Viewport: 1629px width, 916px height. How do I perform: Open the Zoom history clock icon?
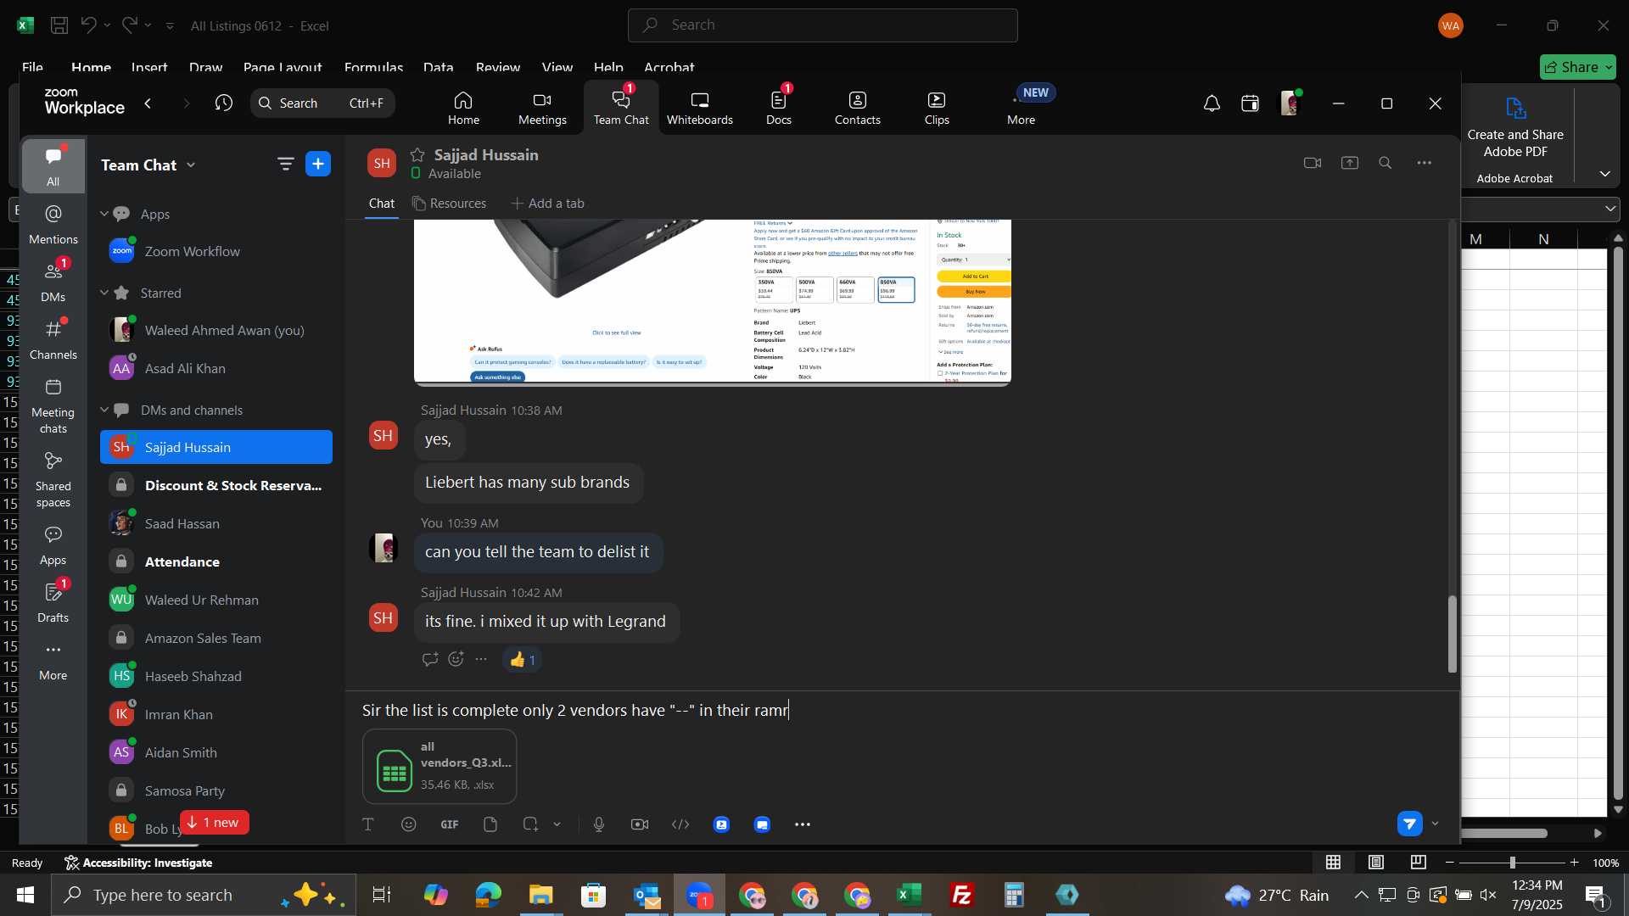point(224,103)
